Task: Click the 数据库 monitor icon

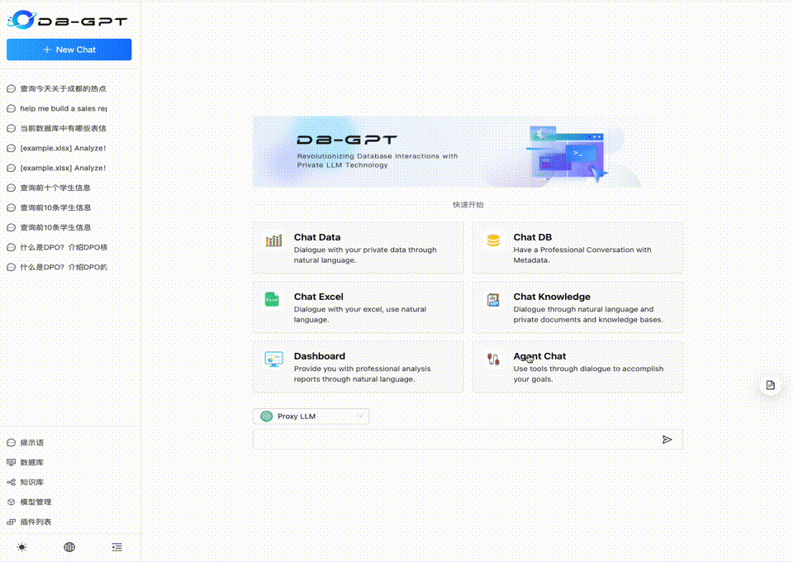Action: pos(11,462)
